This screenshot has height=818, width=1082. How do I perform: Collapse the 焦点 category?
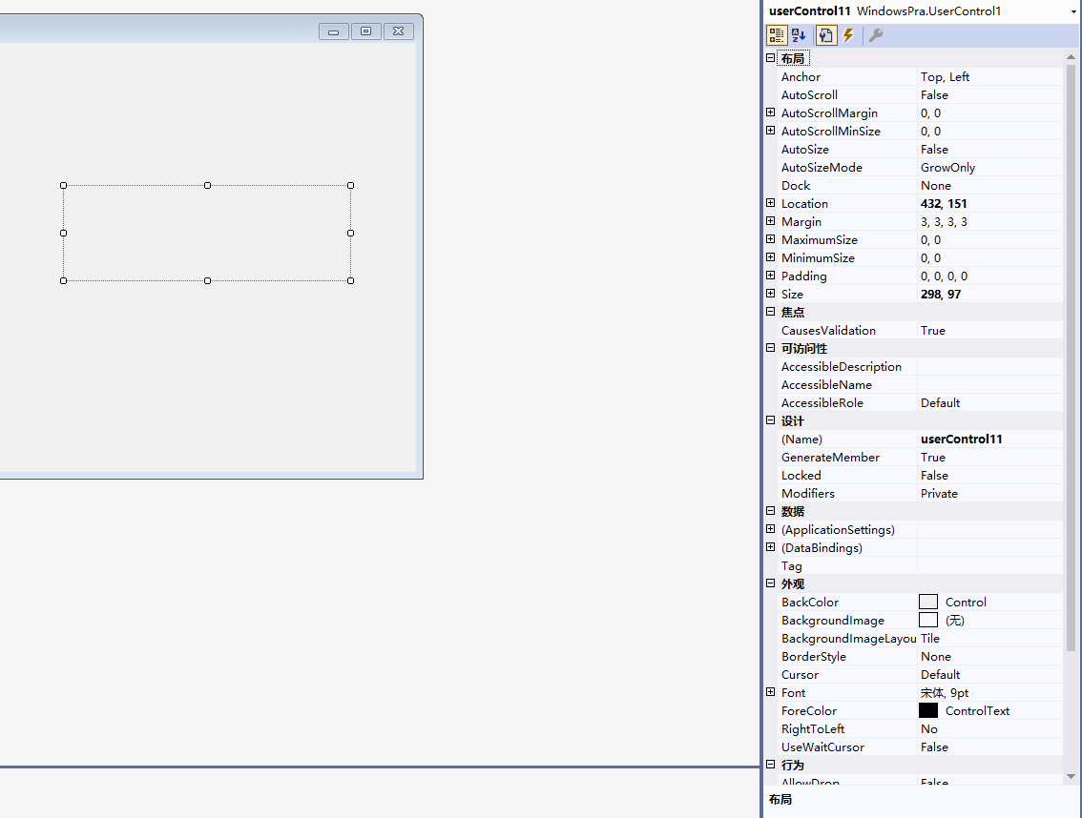click(771, 312)
